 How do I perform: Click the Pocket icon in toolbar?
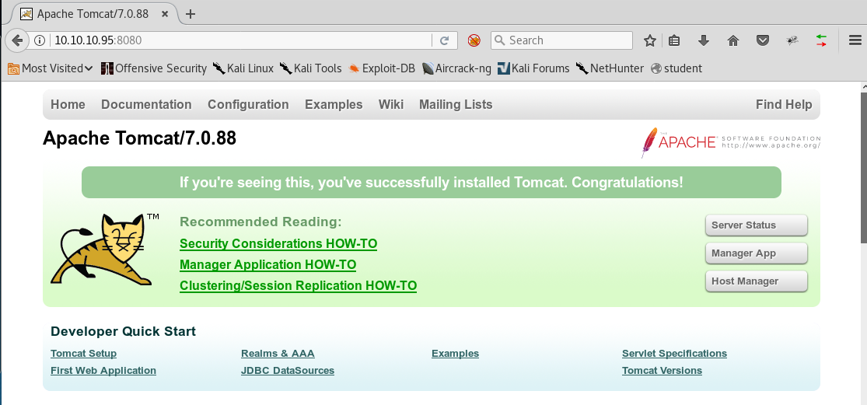point(763,40)
